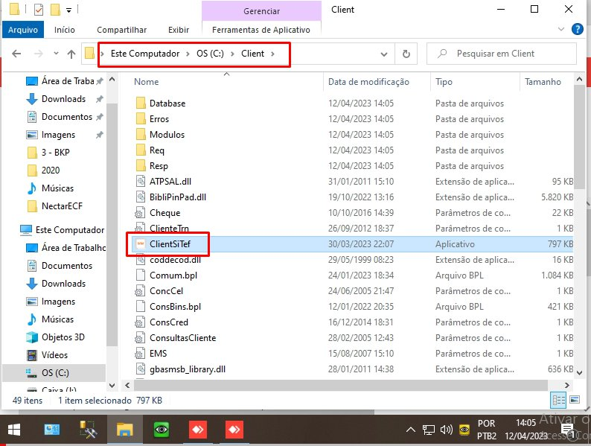Refresh the Client folder view
Image resolution: width=591 pixels, height=446 pixels.
click(x=406, y=54)
